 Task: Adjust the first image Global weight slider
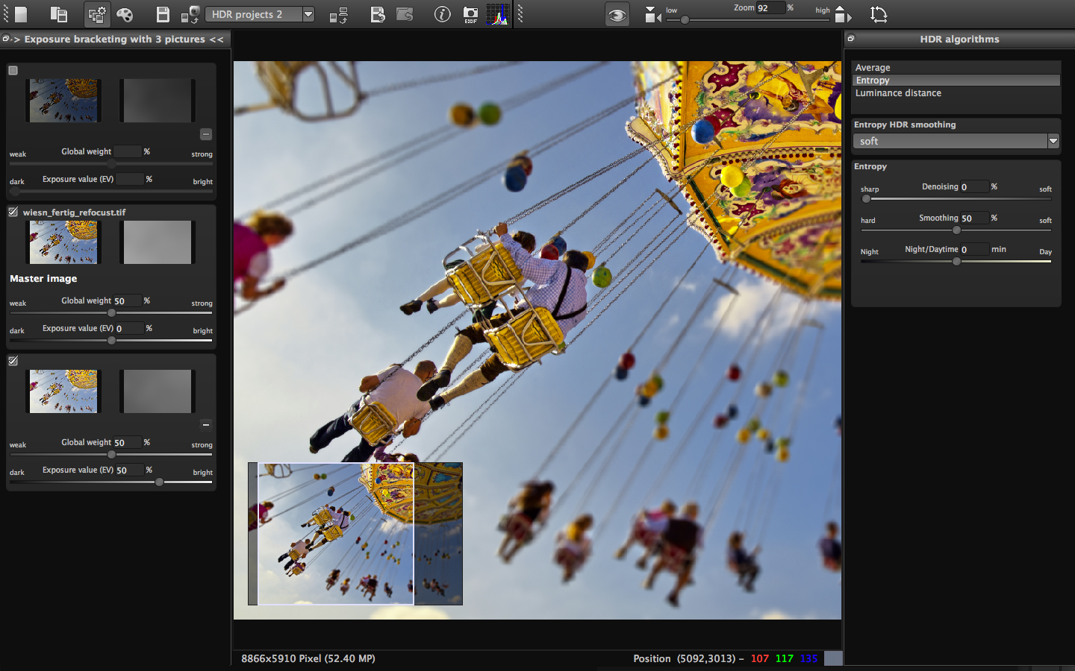click(111, 163)
